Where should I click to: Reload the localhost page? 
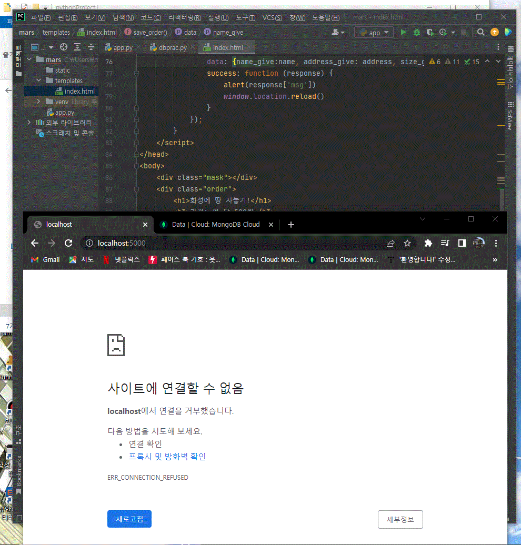[x=68, y=243]
